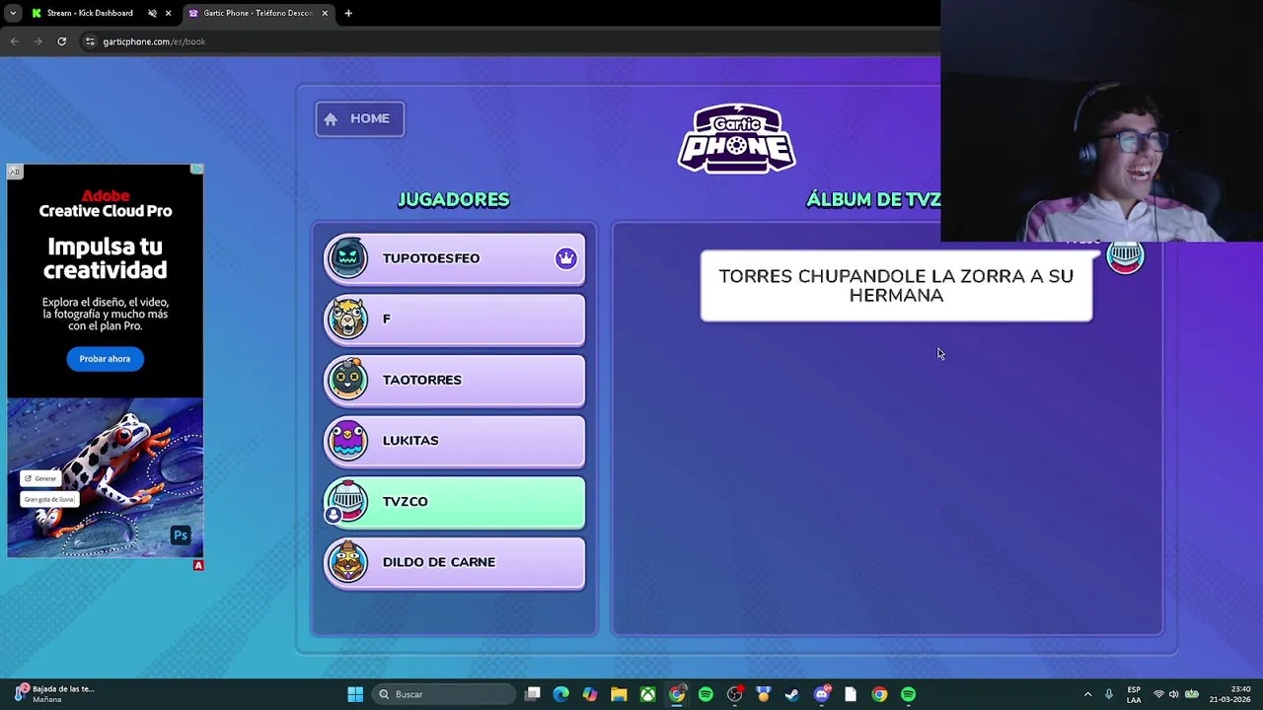Change input language ESP LAA
Screen dimensions: 1263x710
pyautogui.click(x=1134, y=694)
